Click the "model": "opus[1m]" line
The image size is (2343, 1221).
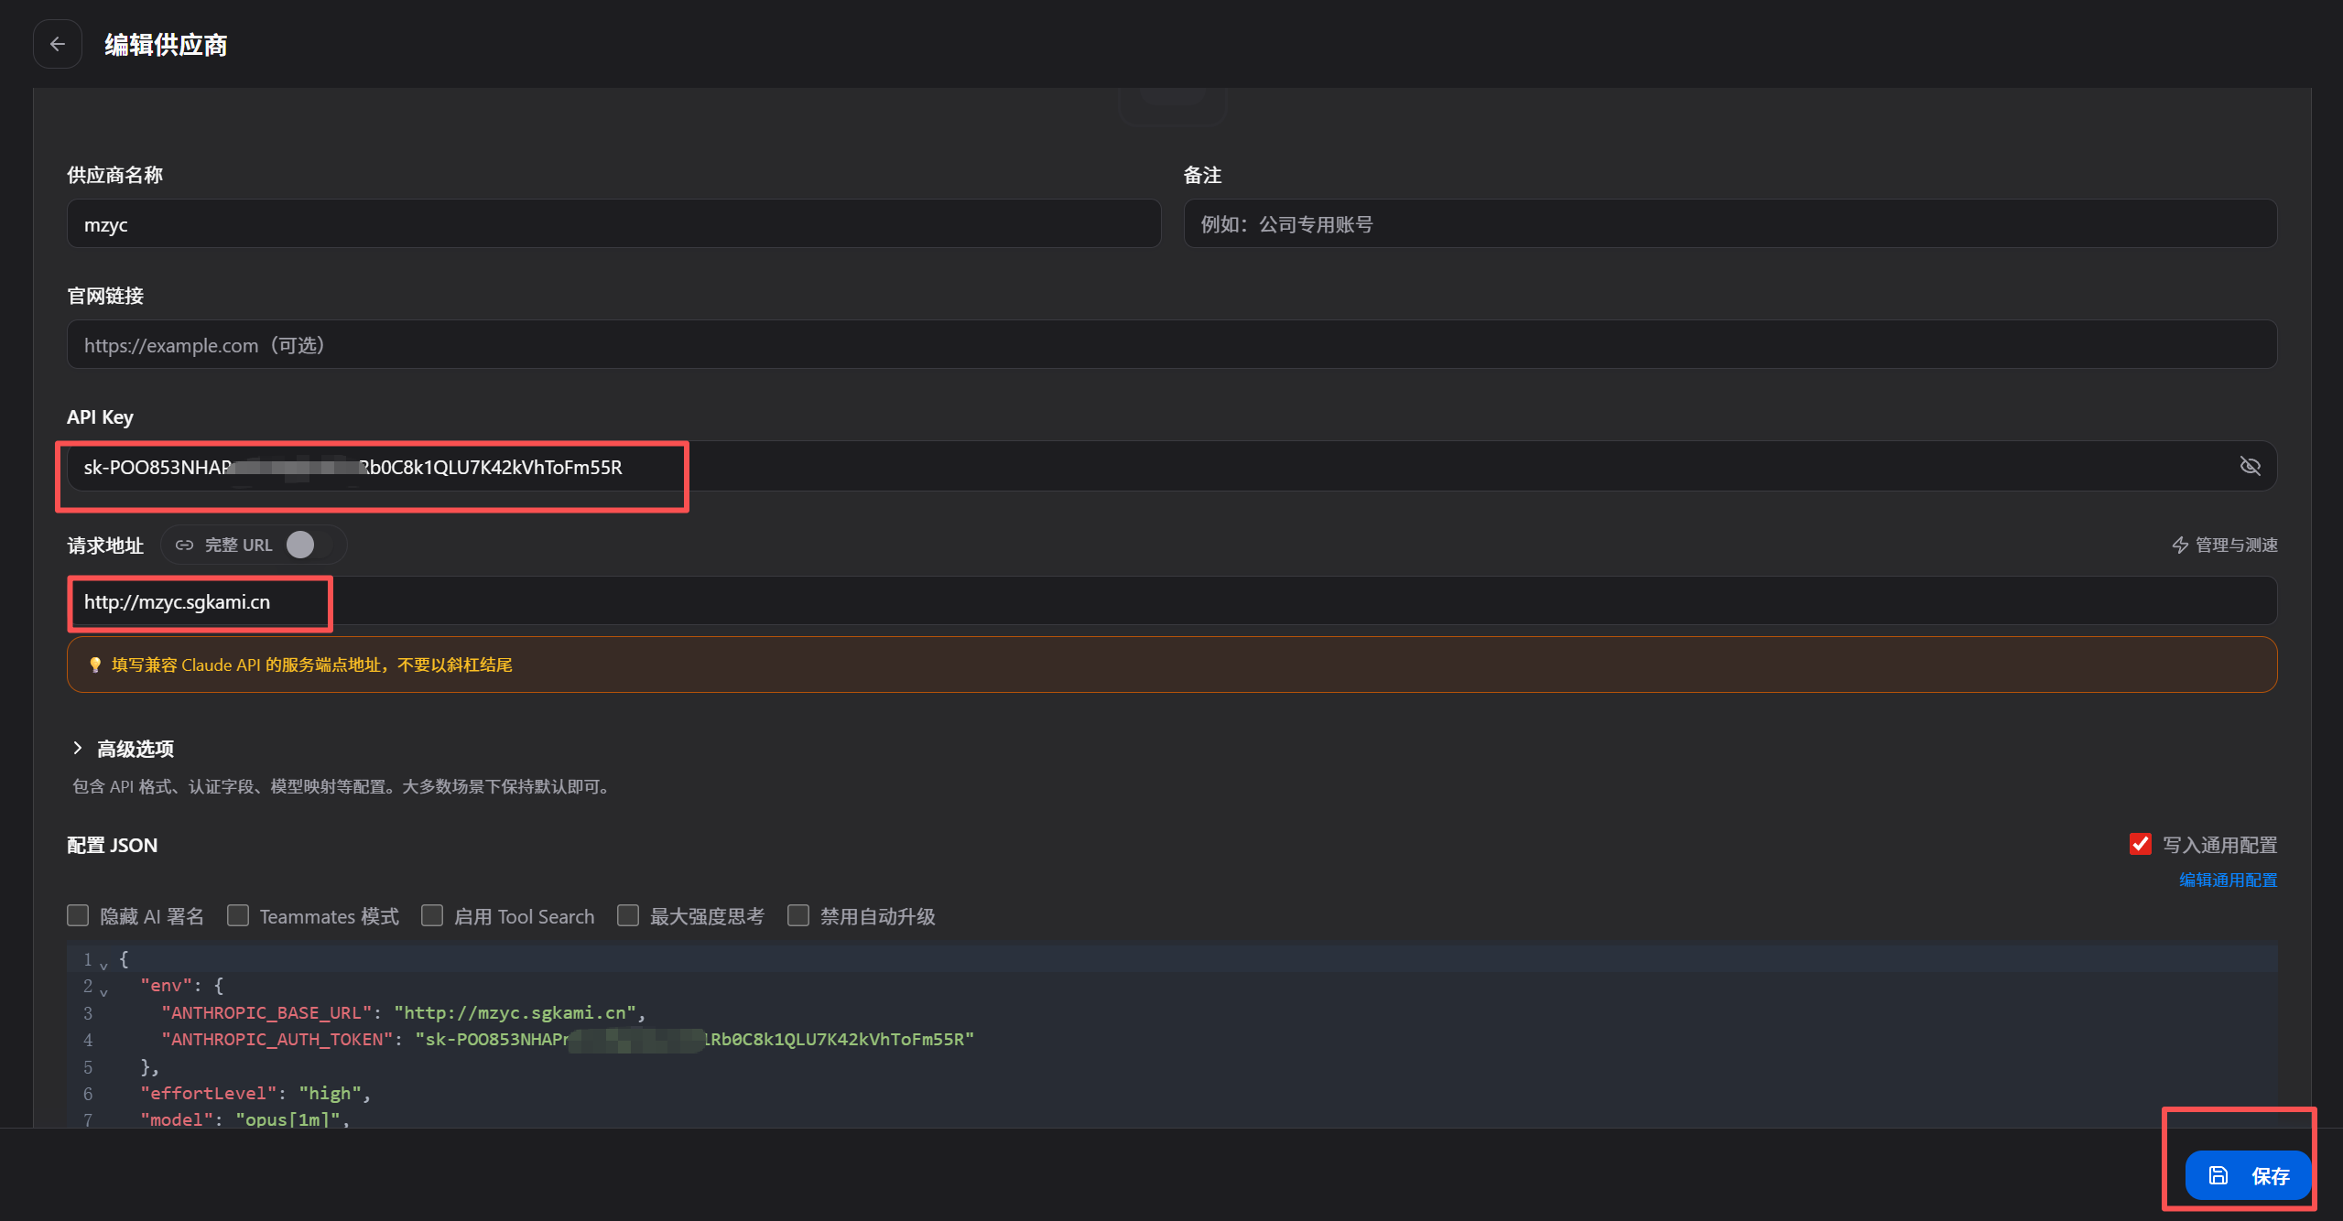click(x=245, y=1119)
